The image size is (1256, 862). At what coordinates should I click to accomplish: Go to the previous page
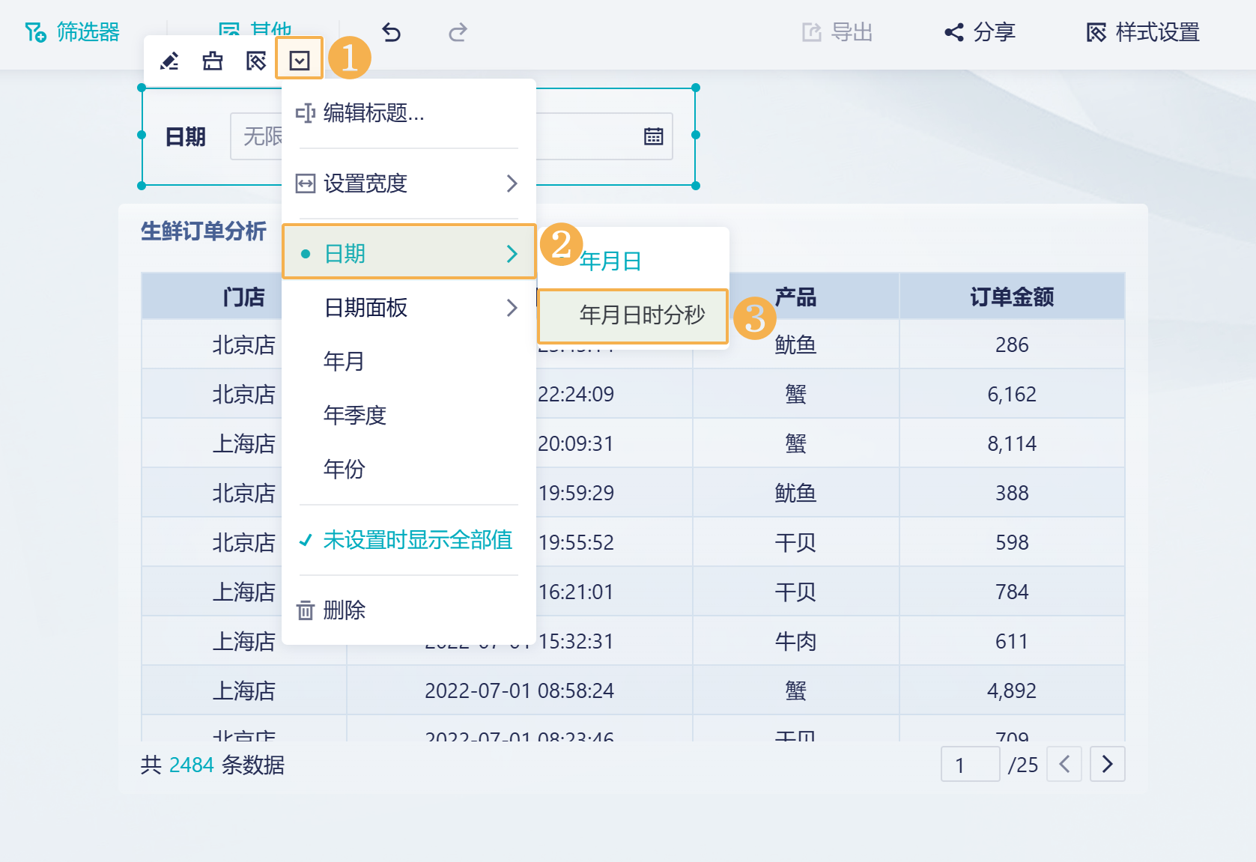tap(1064, 765)
